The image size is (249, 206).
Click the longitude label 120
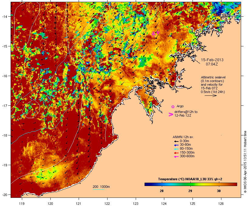[50, 204]
